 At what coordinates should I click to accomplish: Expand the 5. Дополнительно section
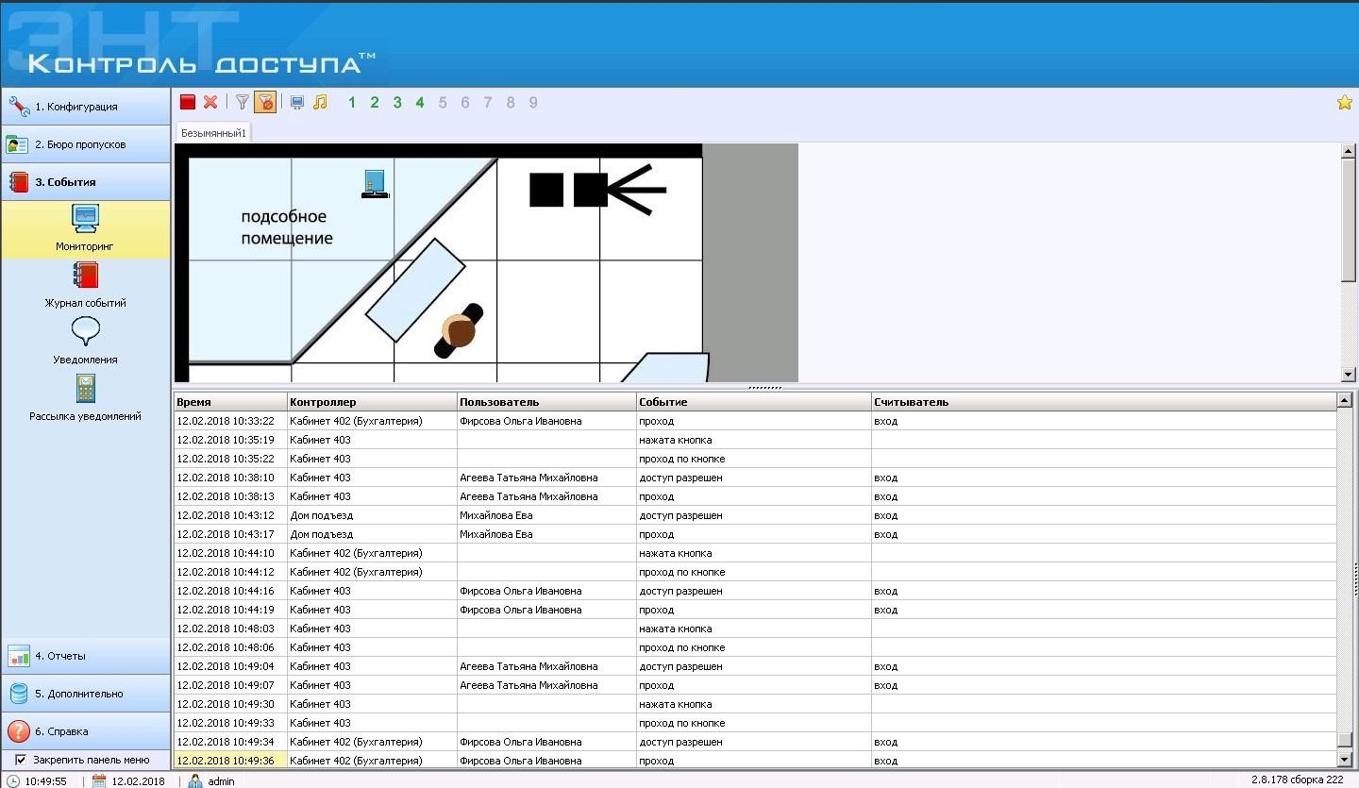pos(85,694)
